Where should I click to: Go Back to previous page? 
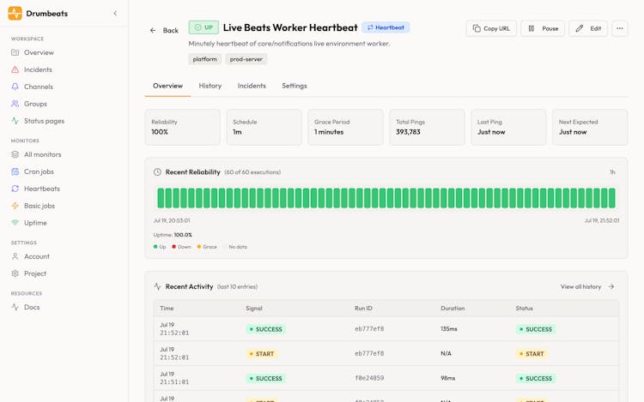point(164,30)
